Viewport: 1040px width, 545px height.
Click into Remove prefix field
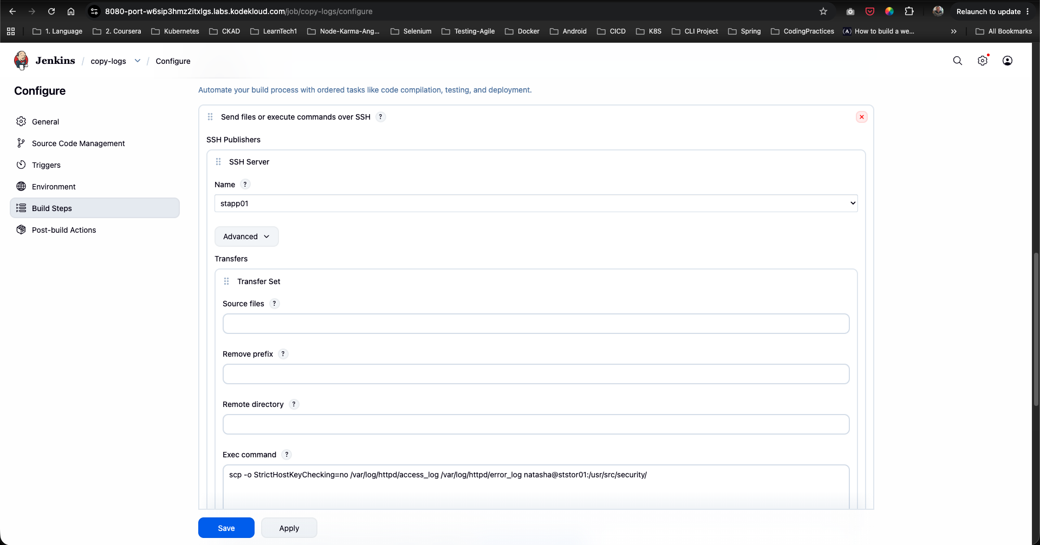[x=536, y=374]
